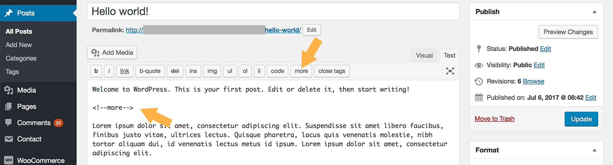The width and height of the screenshot is (613, 165).
Task: Click the Posts pushpin icon
Action: click(9, 13)
